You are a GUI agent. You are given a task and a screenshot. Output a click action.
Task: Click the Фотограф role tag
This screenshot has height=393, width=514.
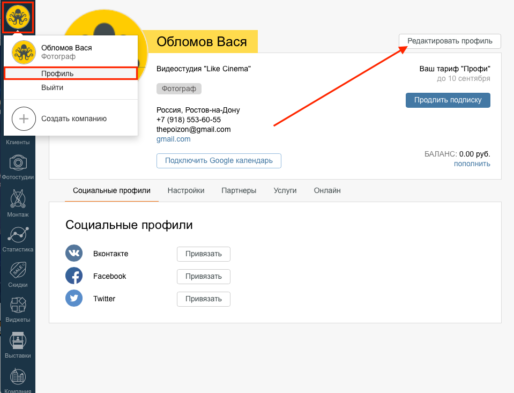pos(179,88)
